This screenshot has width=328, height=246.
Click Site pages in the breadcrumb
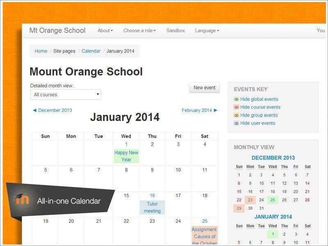(x=64, y=51)
